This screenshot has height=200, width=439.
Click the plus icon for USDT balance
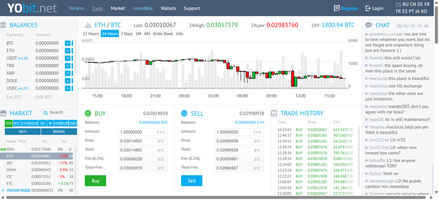pos(67,58)
